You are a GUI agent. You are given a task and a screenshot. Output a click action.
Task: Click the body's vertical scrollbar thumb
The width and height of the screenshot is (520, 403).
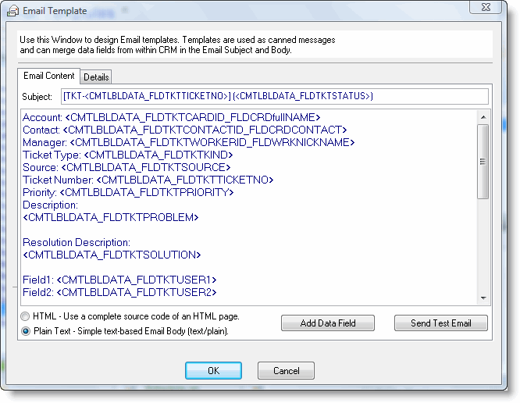(483, 162)
